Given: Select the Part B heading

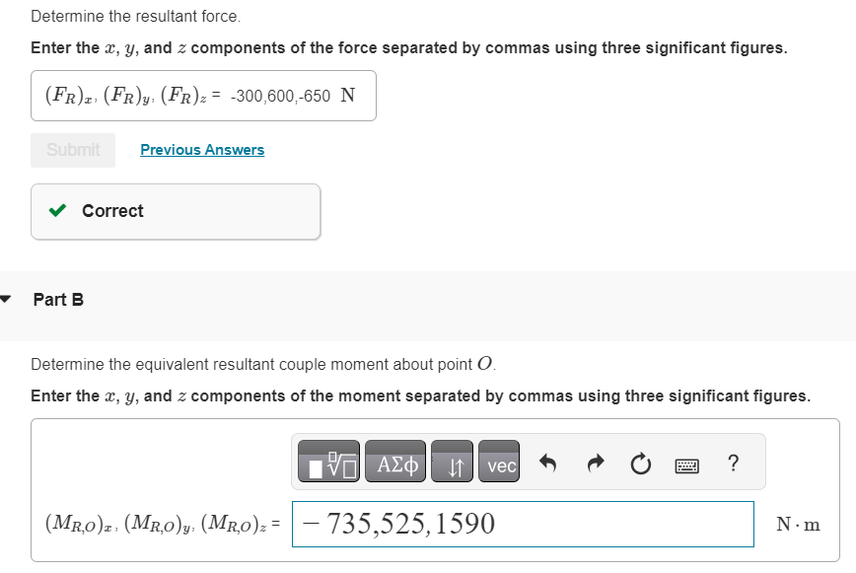Looking at the screenshot, I should pyautogui.click(x=57, y=299).
